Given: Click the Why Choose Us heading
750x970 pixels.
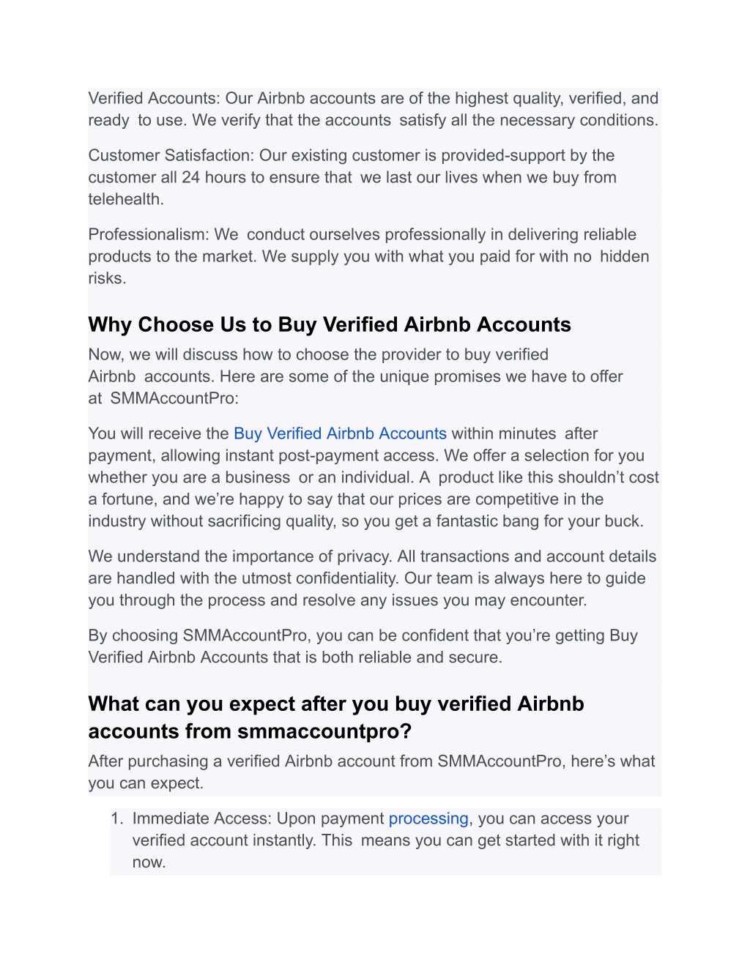Looking at the screenshot, I should (330, 324).
